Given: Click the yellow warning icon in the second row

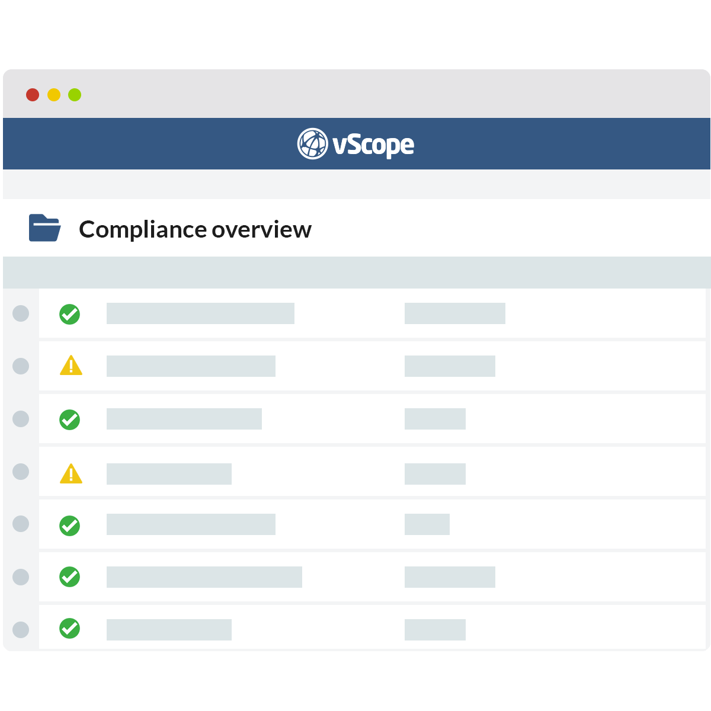Looking at the screenshot, I should coord(71,366).
